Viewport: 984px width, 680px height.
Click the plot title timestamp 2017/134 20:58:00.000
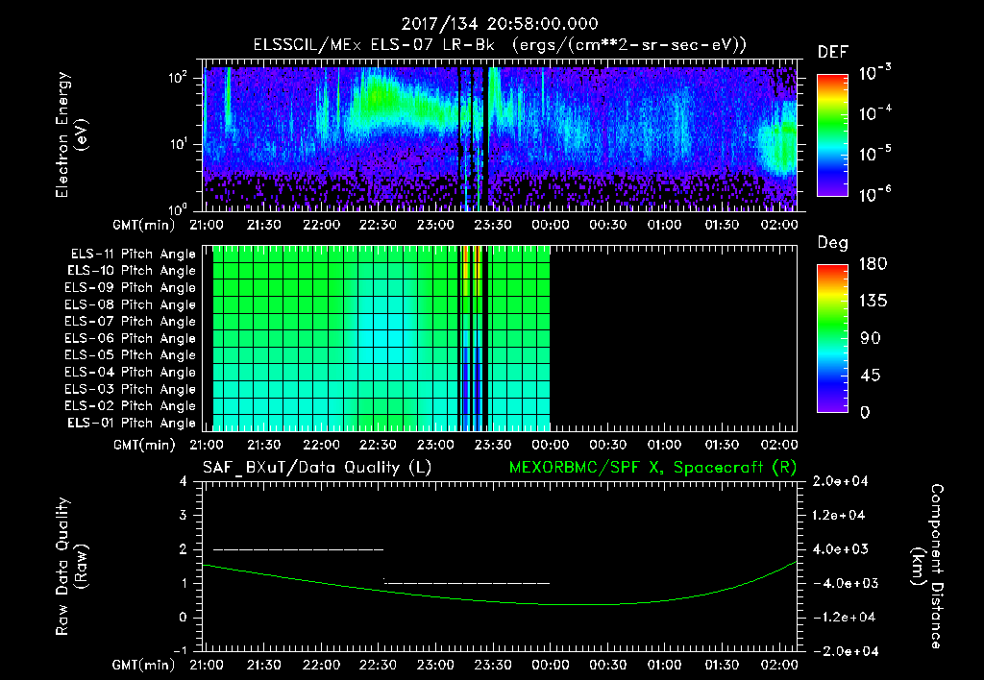(x=500, y=24)
